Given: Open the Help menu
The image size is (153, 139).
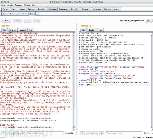Looking at the screenshot, I should 33,5.
